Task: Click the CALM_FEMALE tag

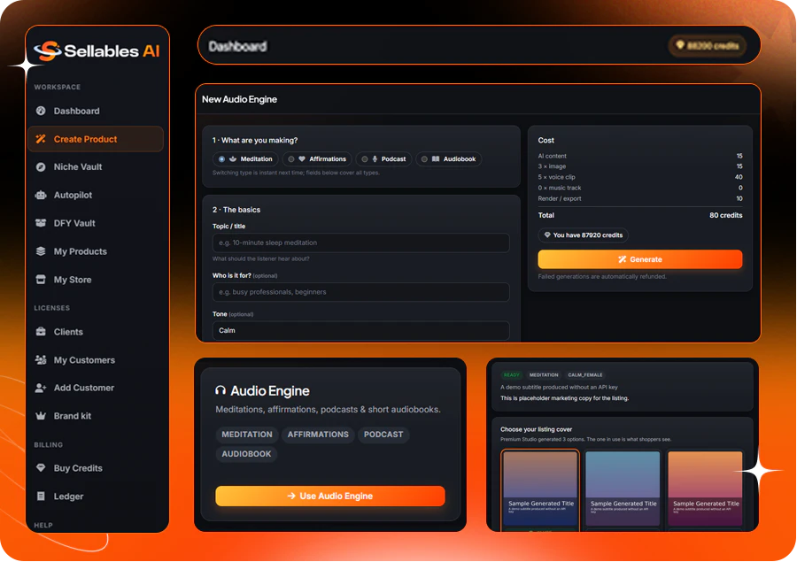Action: coord(585,375)
